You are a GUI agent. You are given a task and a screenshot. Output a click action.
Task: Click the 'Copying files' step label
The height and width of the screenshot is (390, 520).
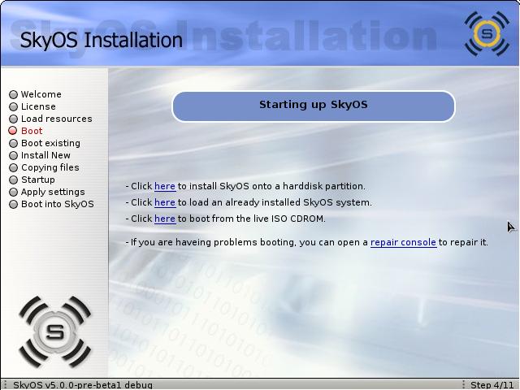pyautogui.click(x=50, y=167)
